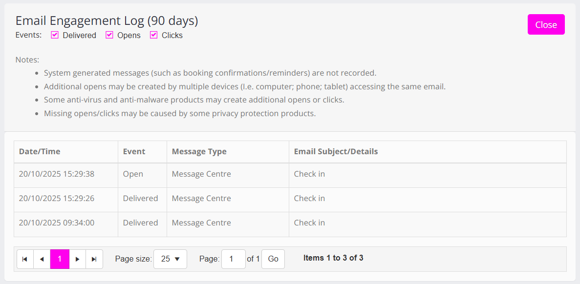This screenshot has height=284, width=580.
Task: Click the Message Type column header
Action: 199,151
